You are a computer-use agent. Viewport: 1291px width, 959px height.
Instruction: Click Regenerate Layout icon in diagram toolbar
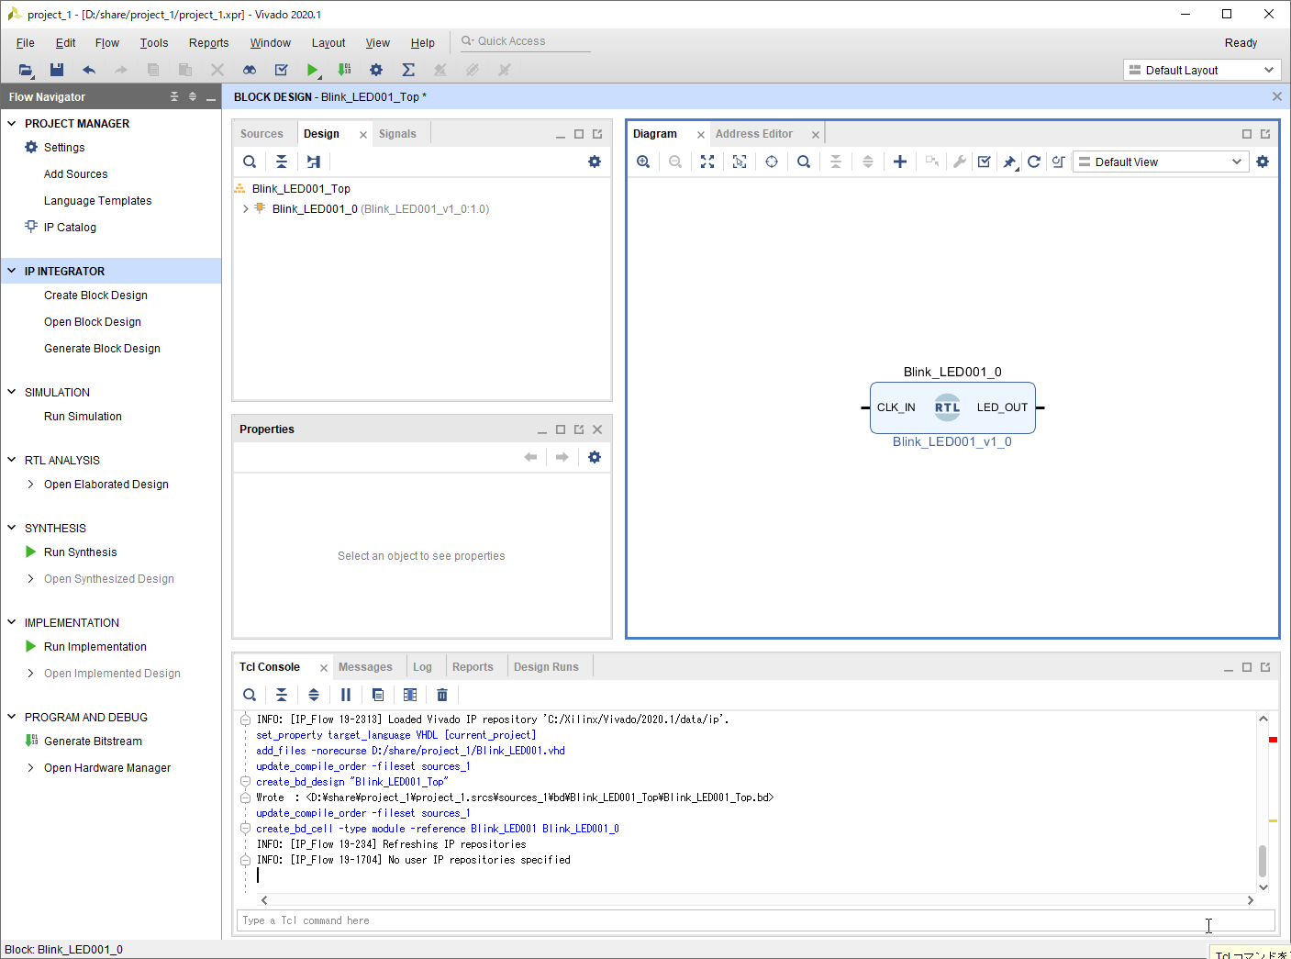[x=1034, y=162]
